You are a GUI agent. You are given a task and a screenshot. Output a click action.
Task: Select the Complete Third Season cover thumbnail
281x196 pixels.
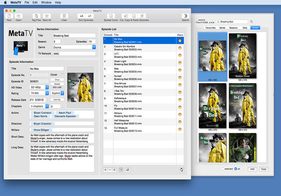coord(242,106)
